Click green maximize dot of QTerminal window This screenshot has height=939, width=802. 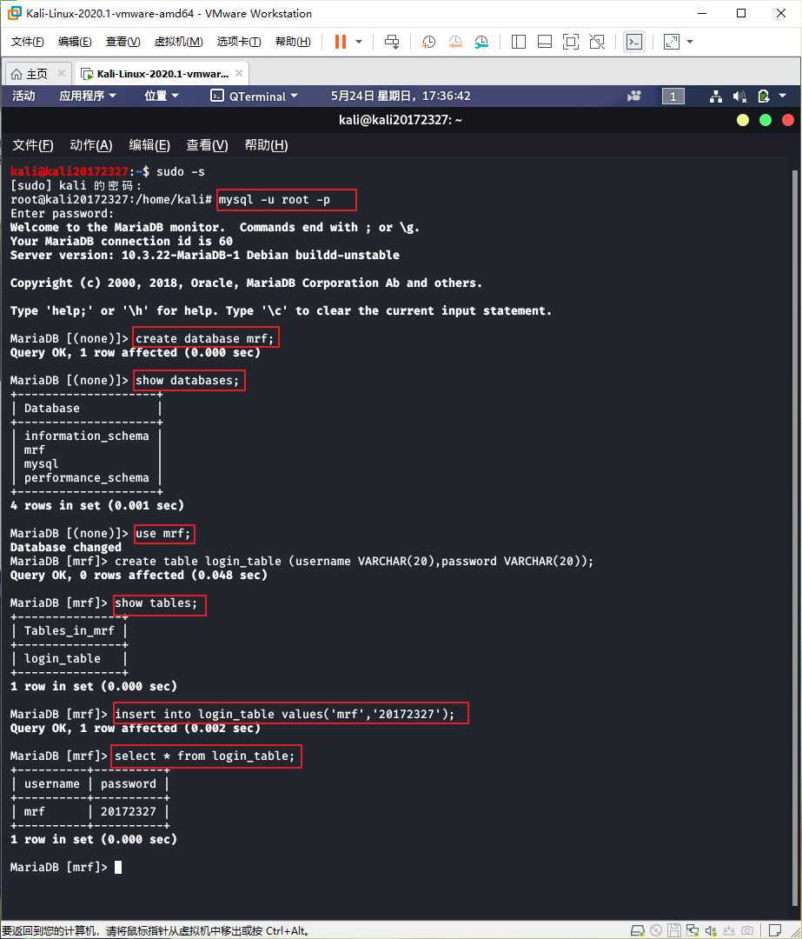tap(765, 120)
